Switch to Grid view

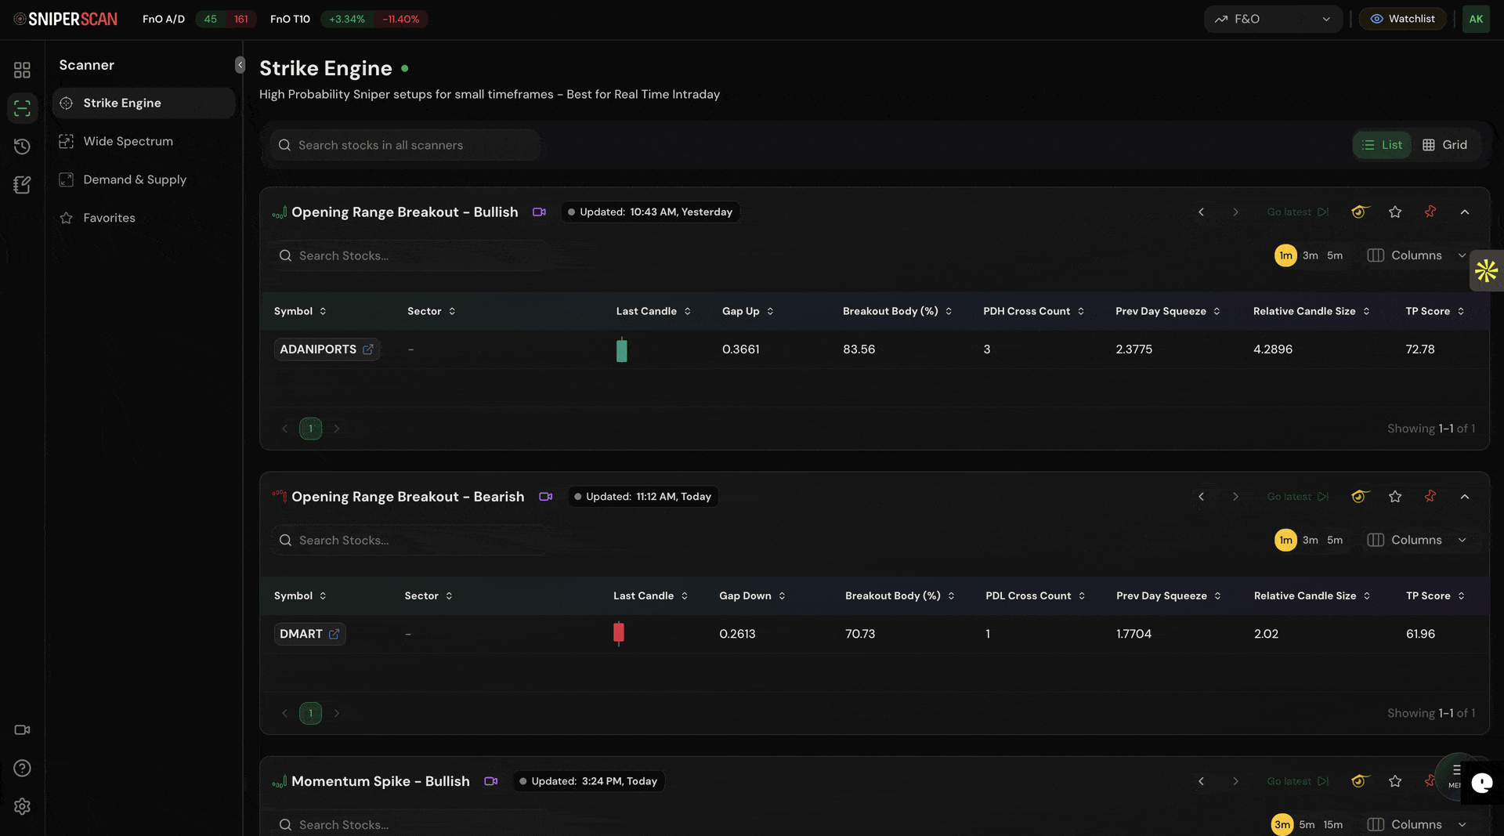(1445, 145)
